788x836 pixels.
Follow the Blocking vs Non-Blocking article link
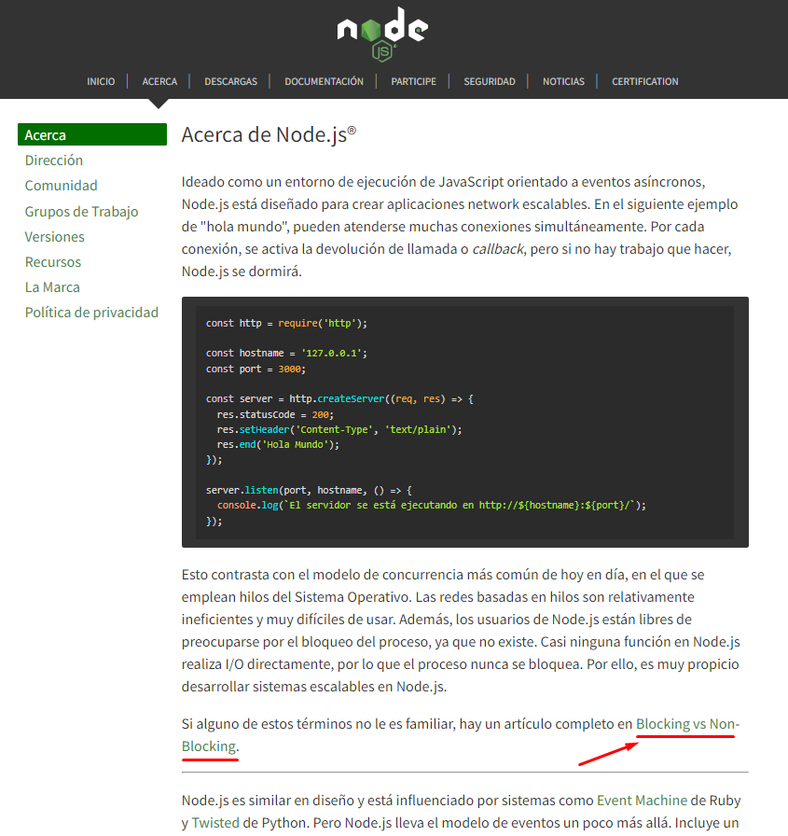(687, 724)
